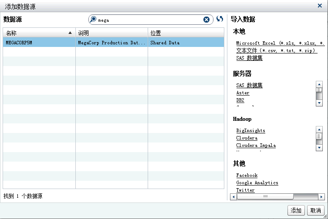Screen dimensions: 328x219
Task: Click left arrow of horizontal scrollbar
Action: point(233,197)
